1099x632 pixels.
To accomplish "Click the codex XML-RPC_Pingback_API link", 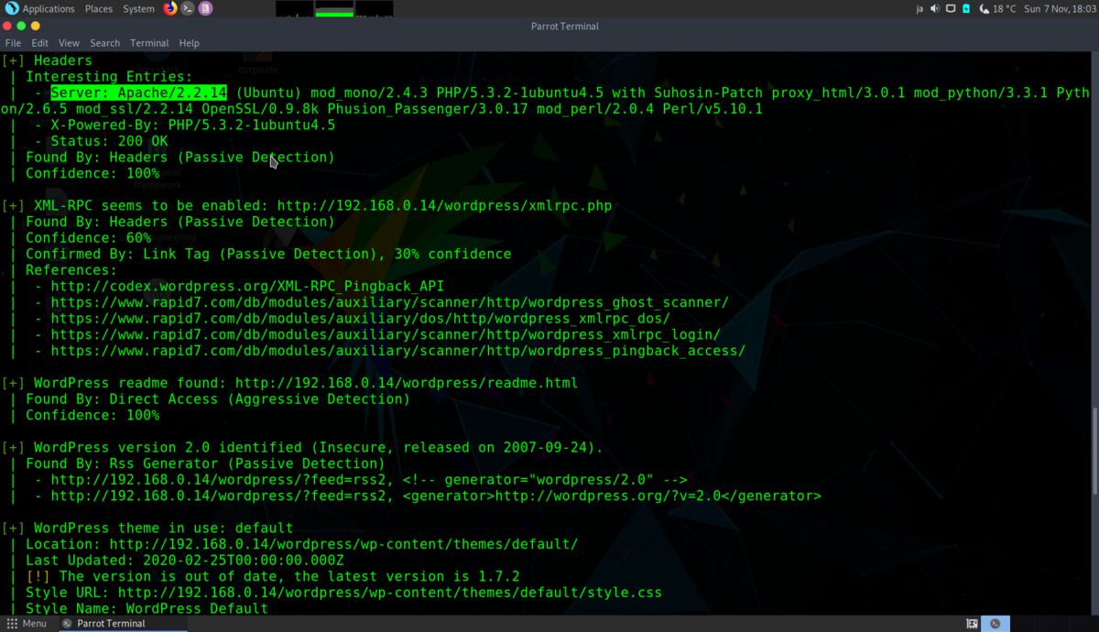I will pyautogui.click(x=247, y=287).
